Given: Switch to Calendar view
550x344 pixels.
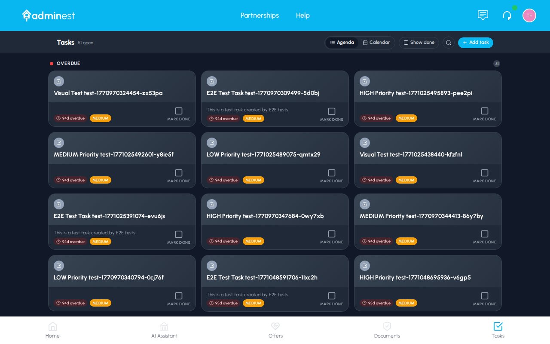Looking at the screenshot, I should click(376, 43).
